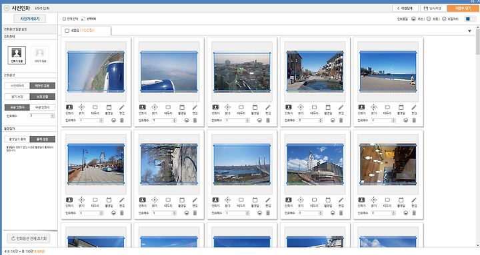Image resolution: width=480 pixels, height=255 pixels.
Task: Toggle brightness (밝기) on airplane engine photo
Action: pos(81,109)
